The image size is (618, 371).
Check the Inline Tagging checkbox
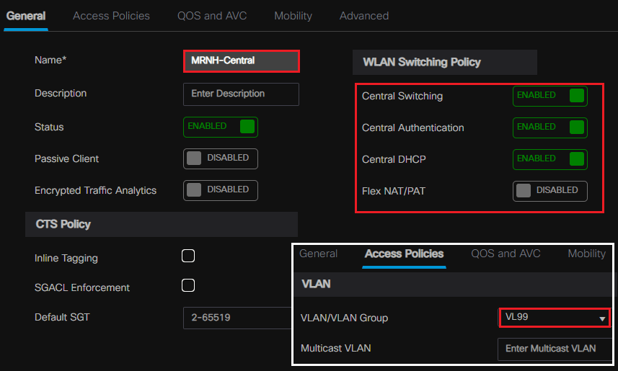click(188, 256)
